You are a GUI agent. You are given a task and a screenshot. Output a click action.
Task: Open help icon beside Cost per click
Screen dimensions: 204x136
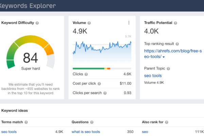(99, 84)
